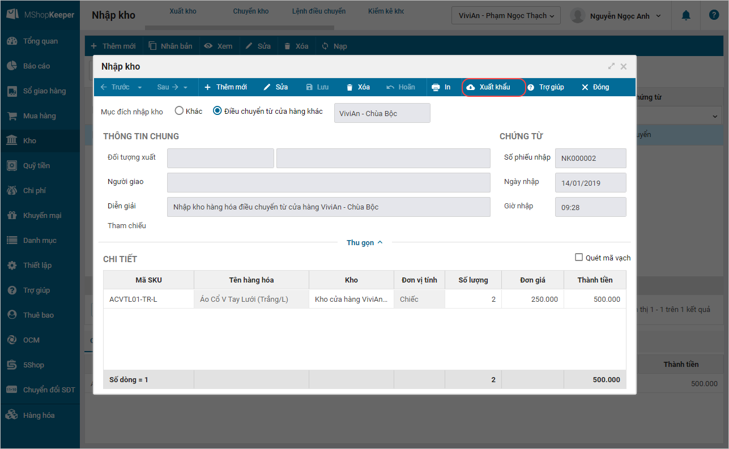Viewport: 729px width, 449px height.
Task: Click the Diễn giải description field
Action: (329, 207)
